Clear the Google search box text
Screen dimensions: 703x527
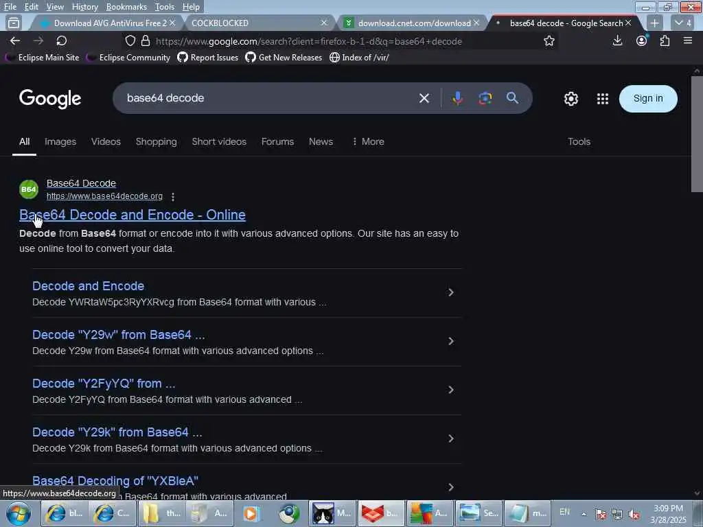[424, 98]
